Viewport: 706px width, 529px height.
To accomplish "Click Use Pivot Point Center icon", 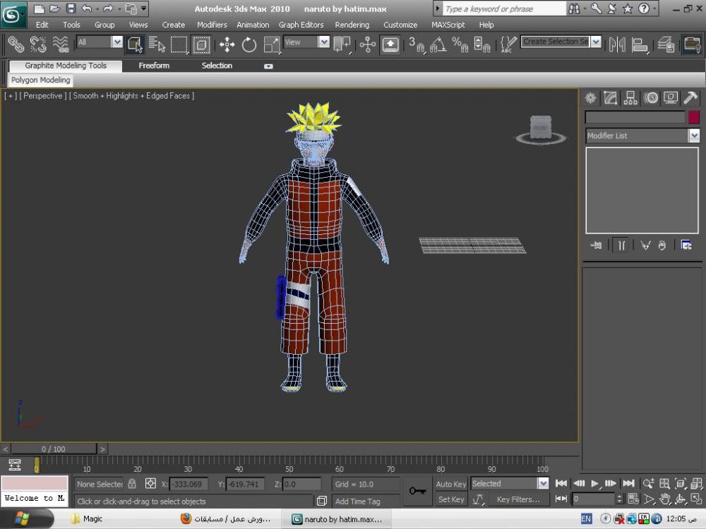I will point(342,44).
